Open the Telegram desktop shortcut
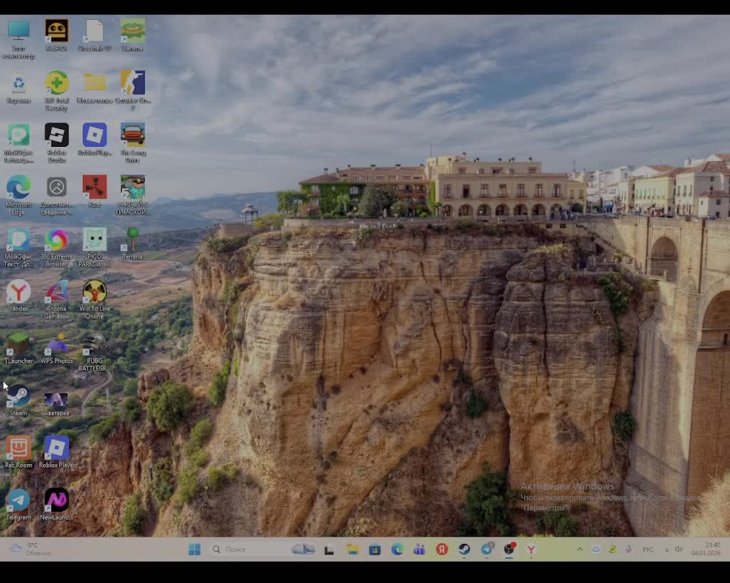 click(x=19, y=505)
